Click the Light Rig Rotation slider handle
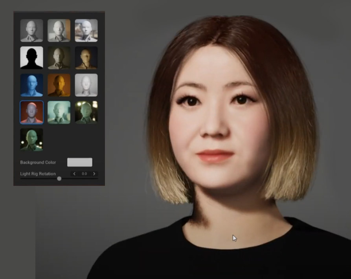The image size is (351, 279). (59, 178)
